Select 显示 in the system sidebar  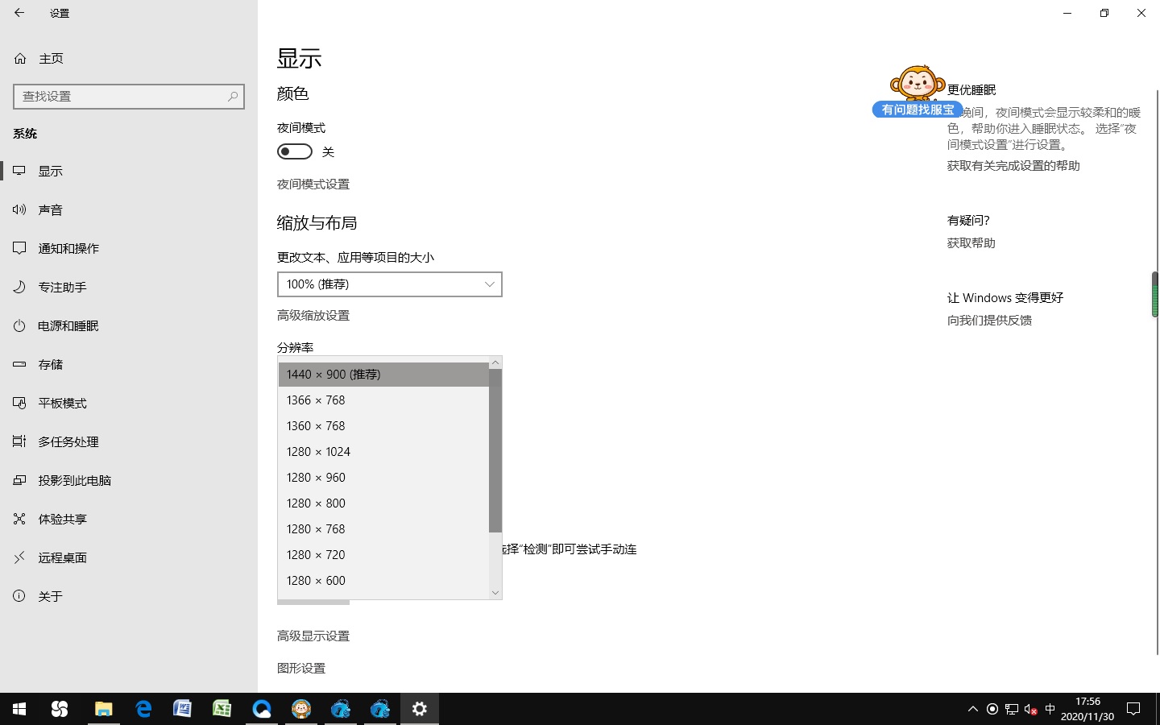click(x=129, y=171)
